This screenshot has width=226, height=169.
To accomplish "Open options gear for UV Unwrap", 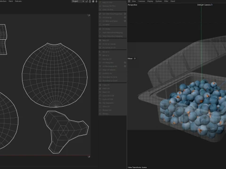I will click(x=125, y=17).
